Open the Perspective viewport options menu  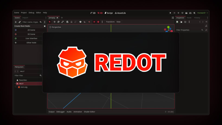55,27
